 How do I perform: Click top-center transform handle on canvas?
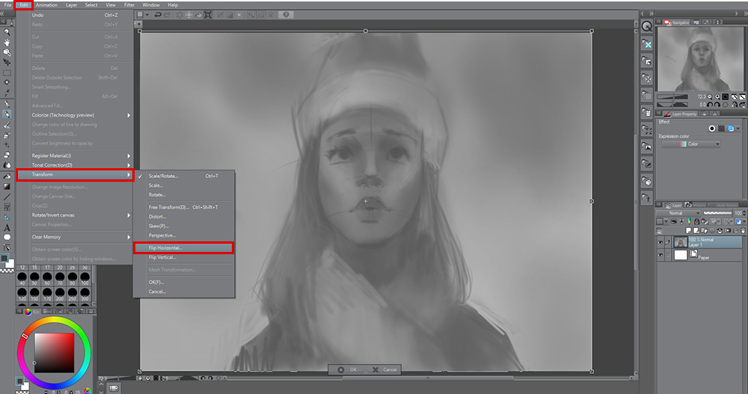point(366,31)
